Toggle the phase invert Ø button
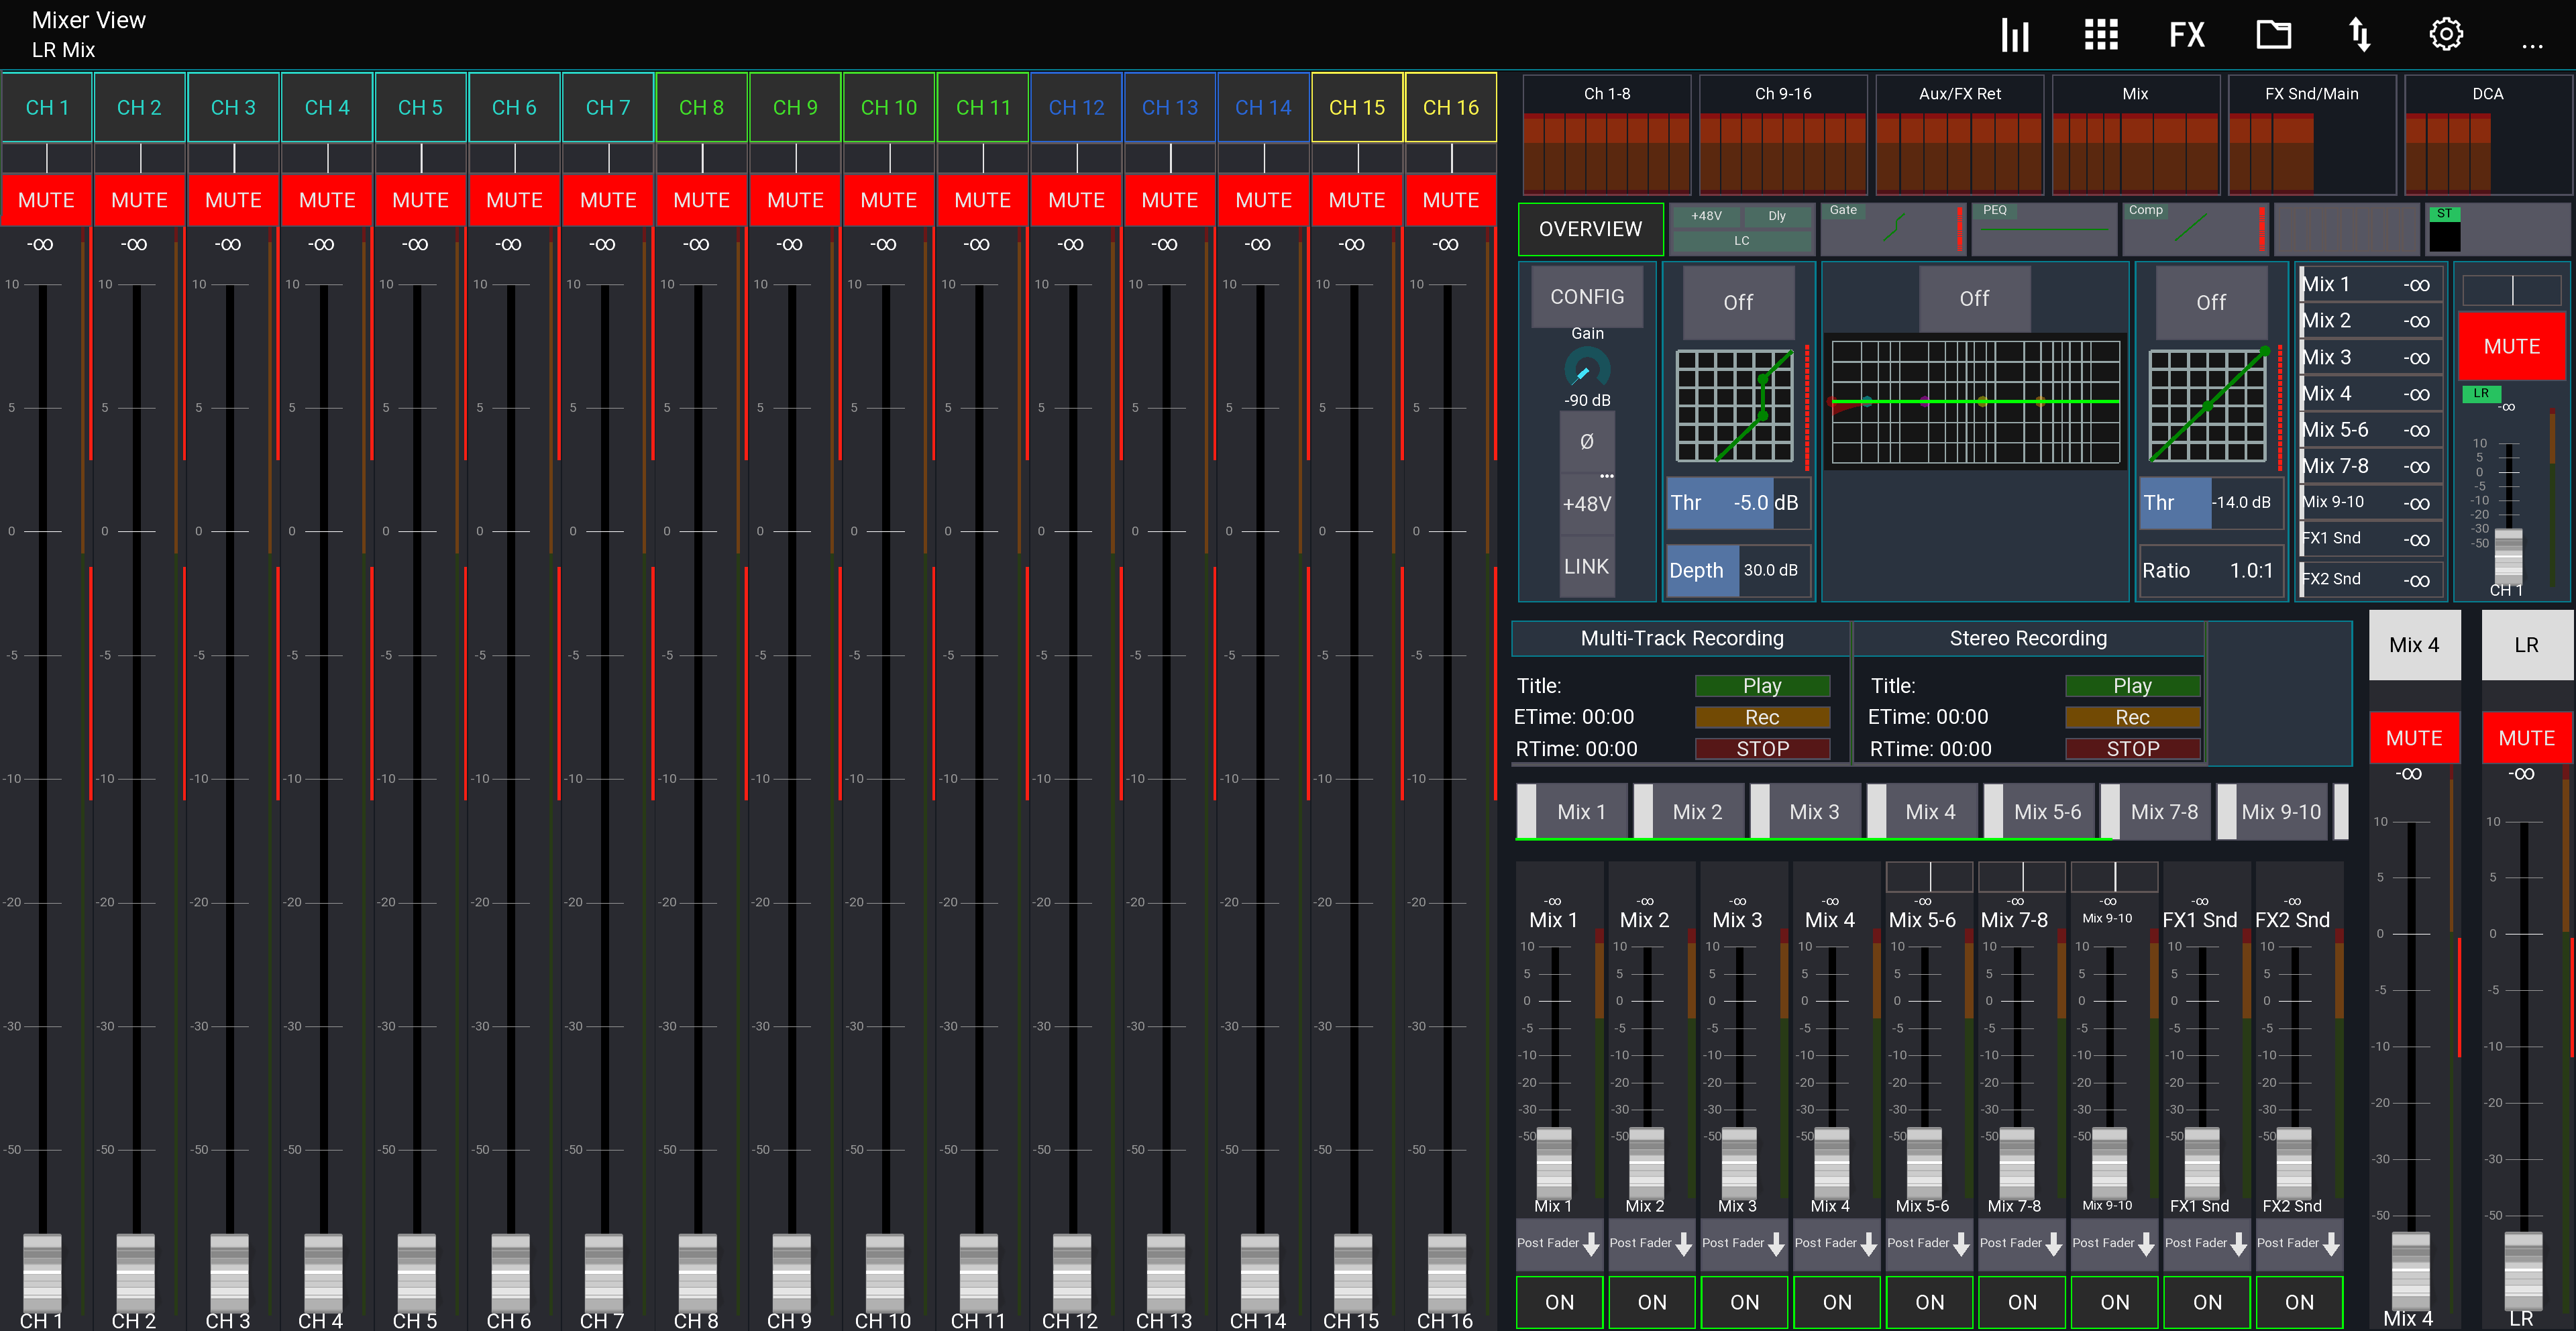Image resolution: width=2576 pixels, height=1331 pixels. [x=1587, y=441]
